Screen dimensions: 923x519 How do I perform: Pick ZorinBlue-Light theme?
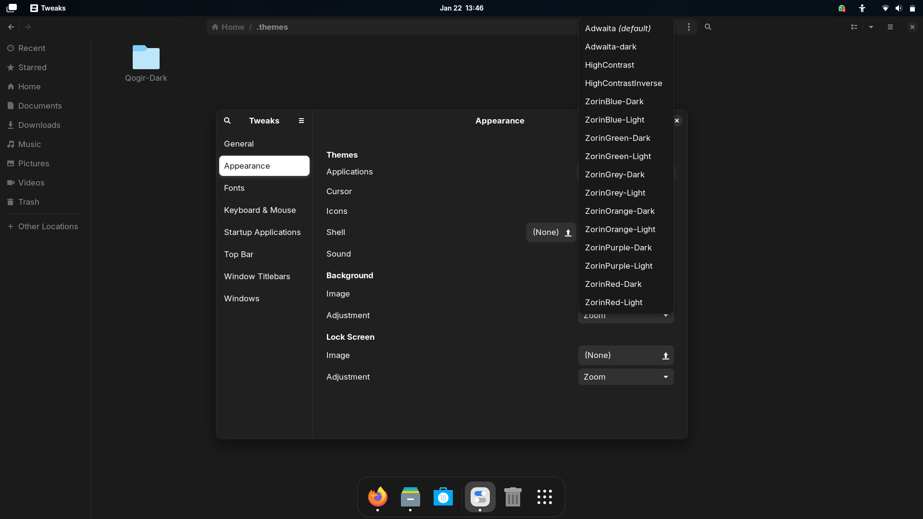coord(626,120)
